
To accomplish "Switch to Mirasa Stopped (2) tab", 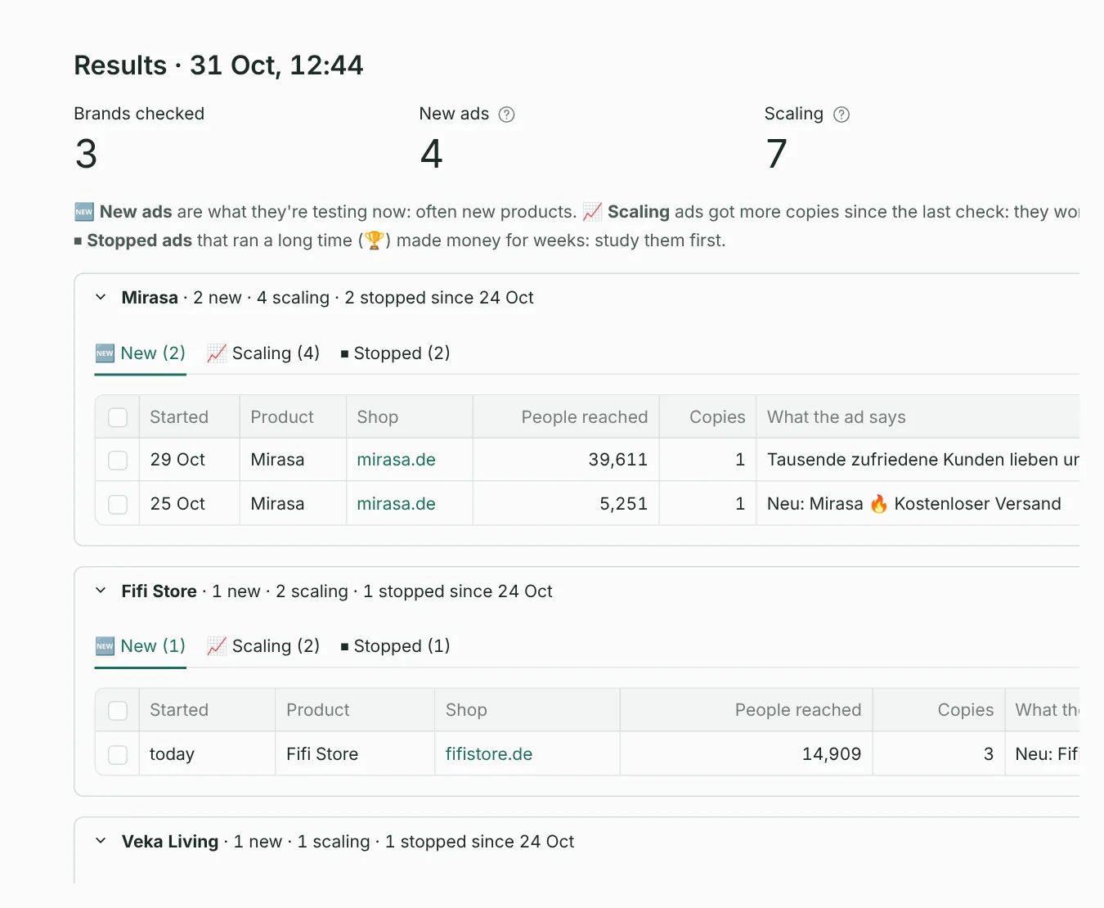I will (x=395, y=353).
